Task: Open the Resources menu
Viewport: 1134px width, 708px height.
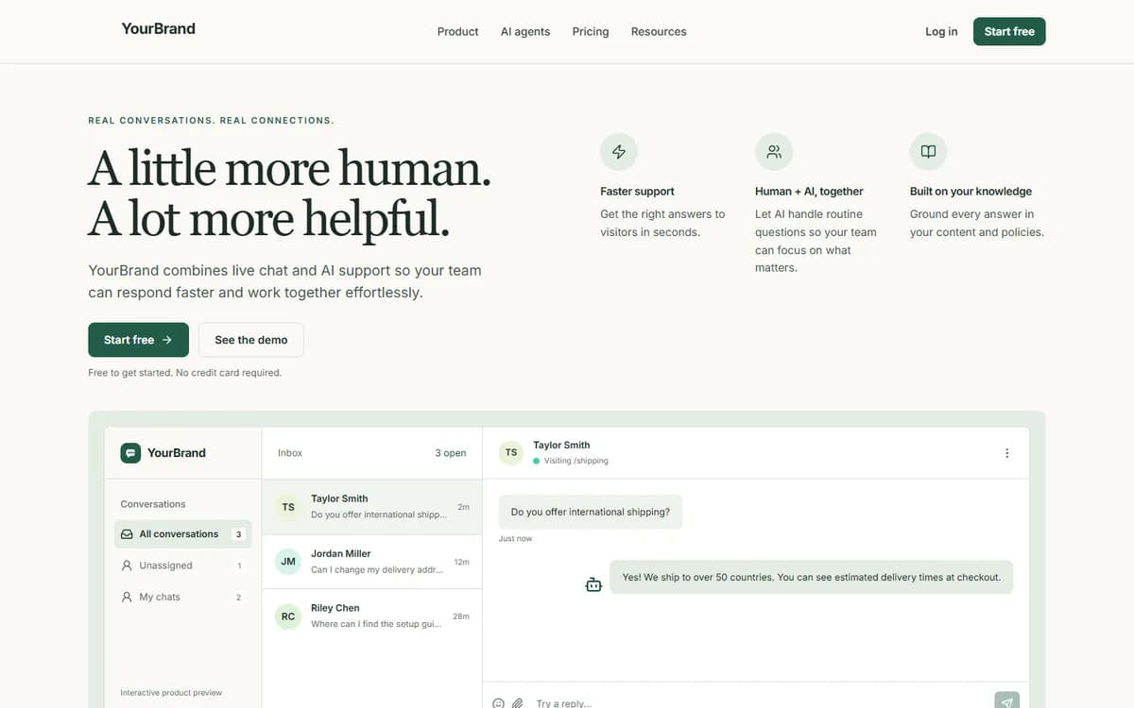Action: 659,31
